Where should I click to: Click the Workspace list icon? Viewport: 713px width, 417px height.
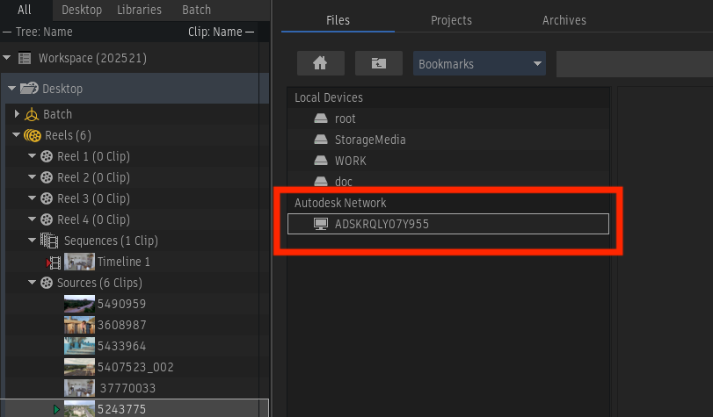click(25, 58)
